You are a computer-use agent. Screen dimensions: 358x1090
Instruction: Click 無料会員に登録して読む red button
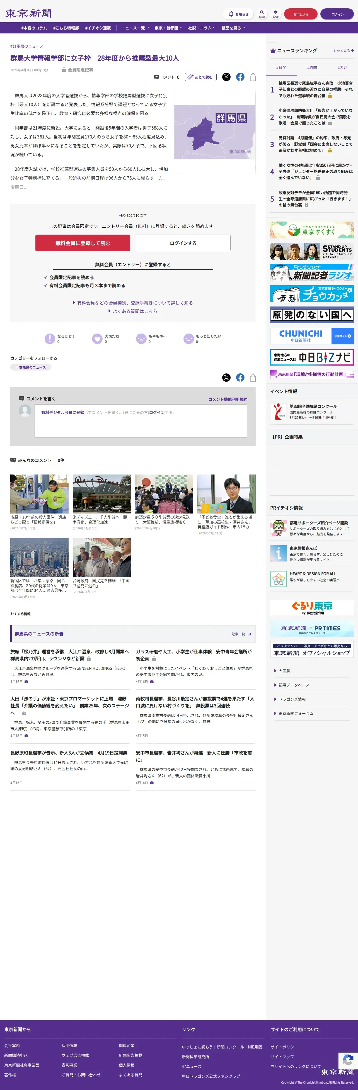(83, 243)
